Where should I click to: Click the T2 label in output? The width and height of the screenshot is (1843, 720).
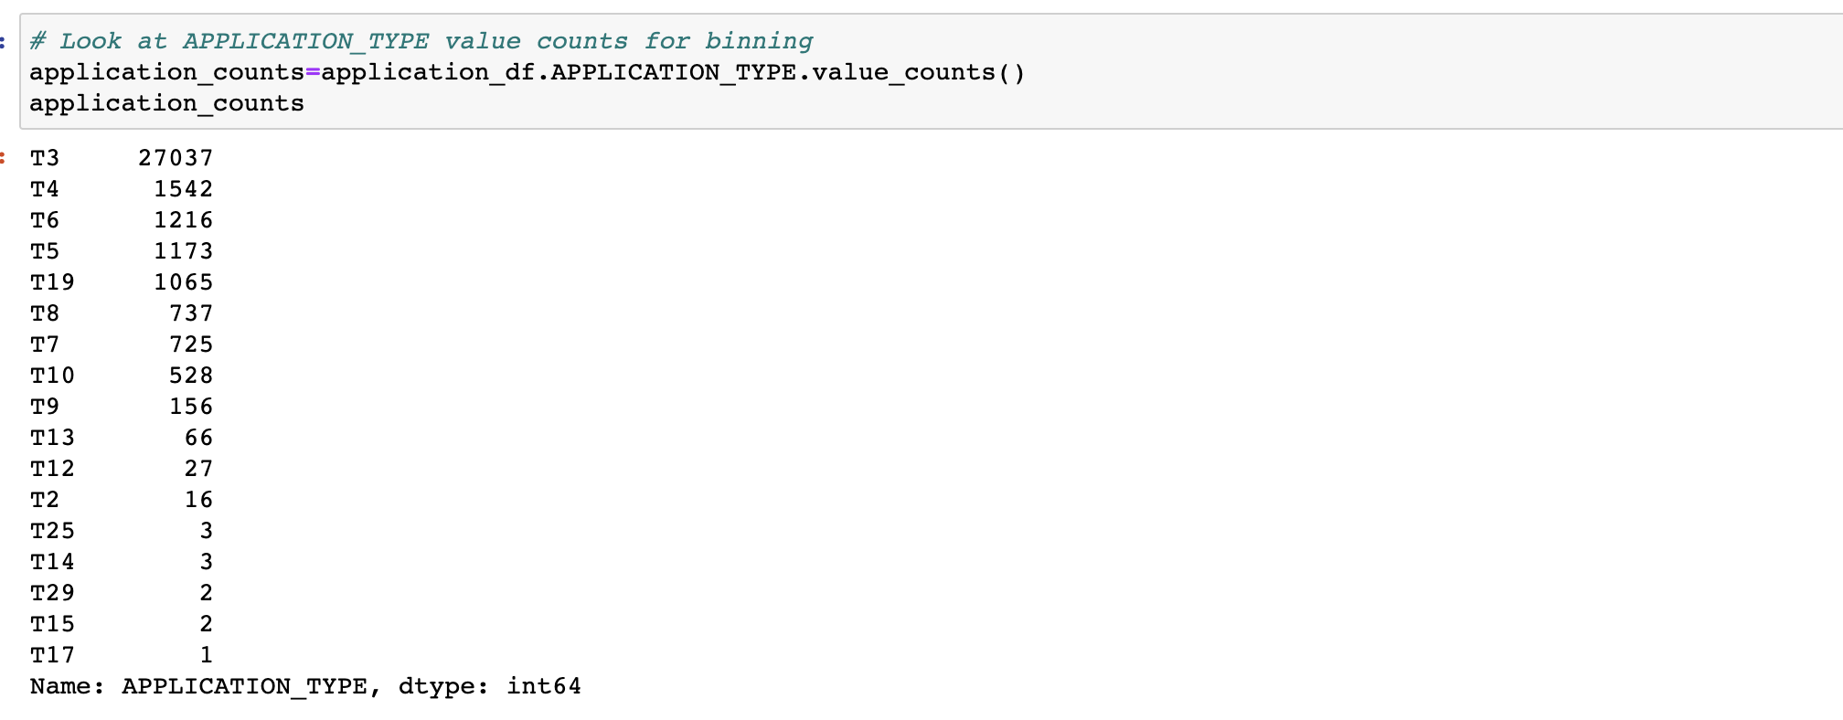[x=45, y=500]
